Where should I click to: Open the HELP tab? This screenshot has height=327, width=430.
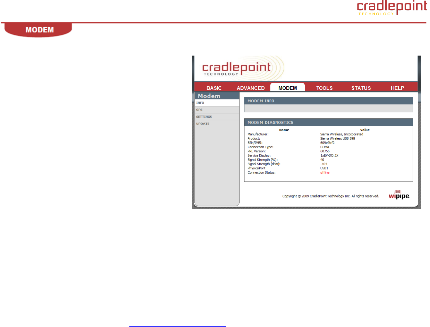(x=397, y=88)
